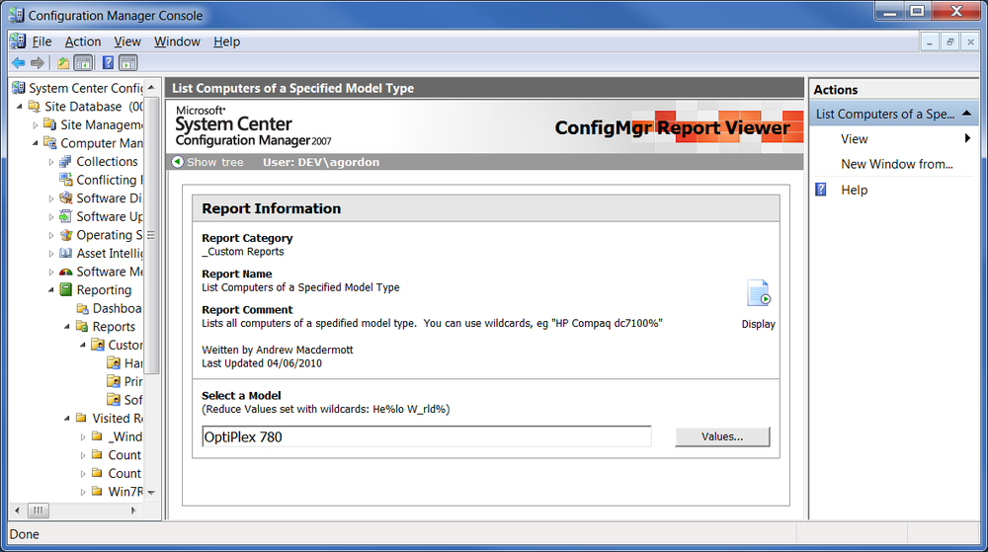Toggle the Show/Hide Console Tree toolbar icon

click(x=83, y=63)
